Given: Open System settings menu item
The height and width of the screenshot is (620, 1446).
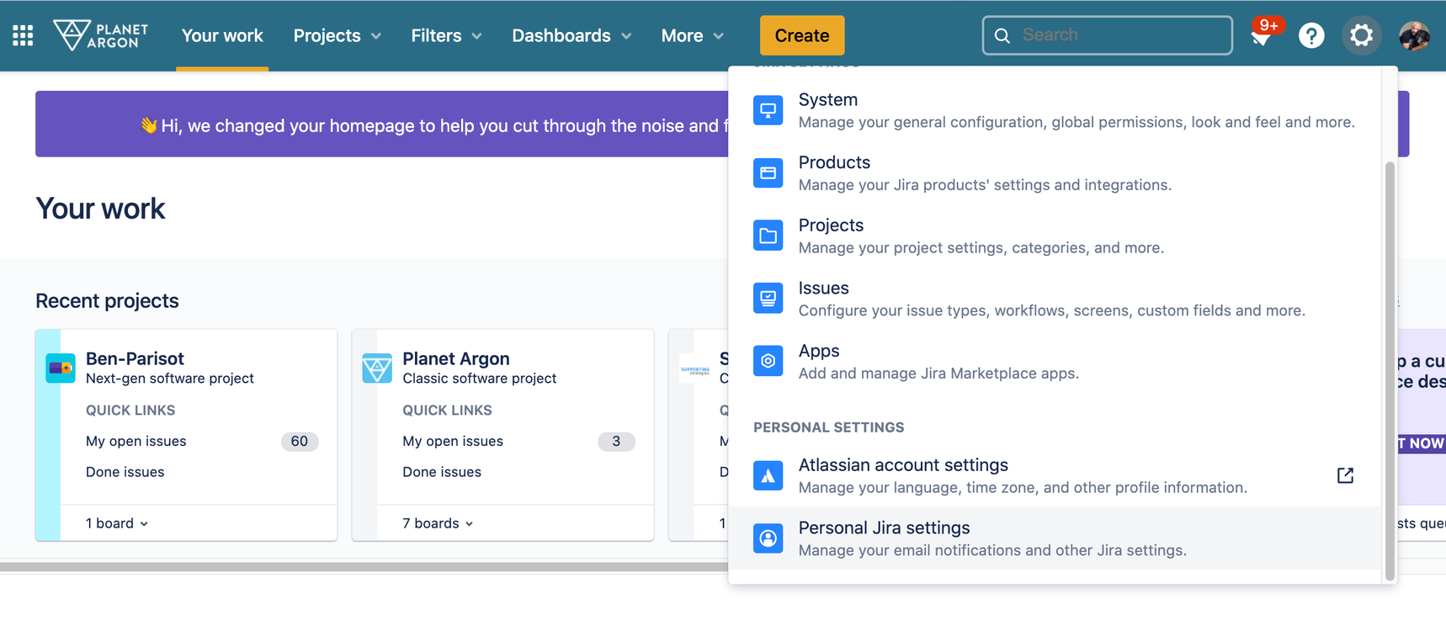Looking at the screenshot, I should 1055,110.
